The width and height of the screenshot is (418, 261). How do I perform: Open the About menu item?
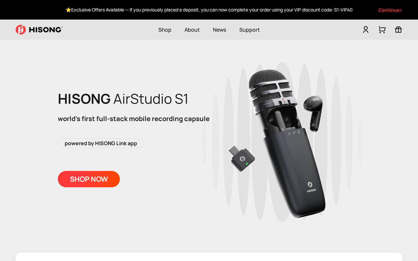tap(192, 30)
